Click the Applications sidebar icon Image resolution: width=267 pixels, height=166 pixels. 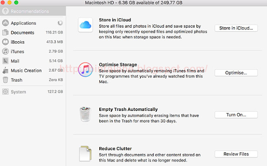(x=5, y=23)
